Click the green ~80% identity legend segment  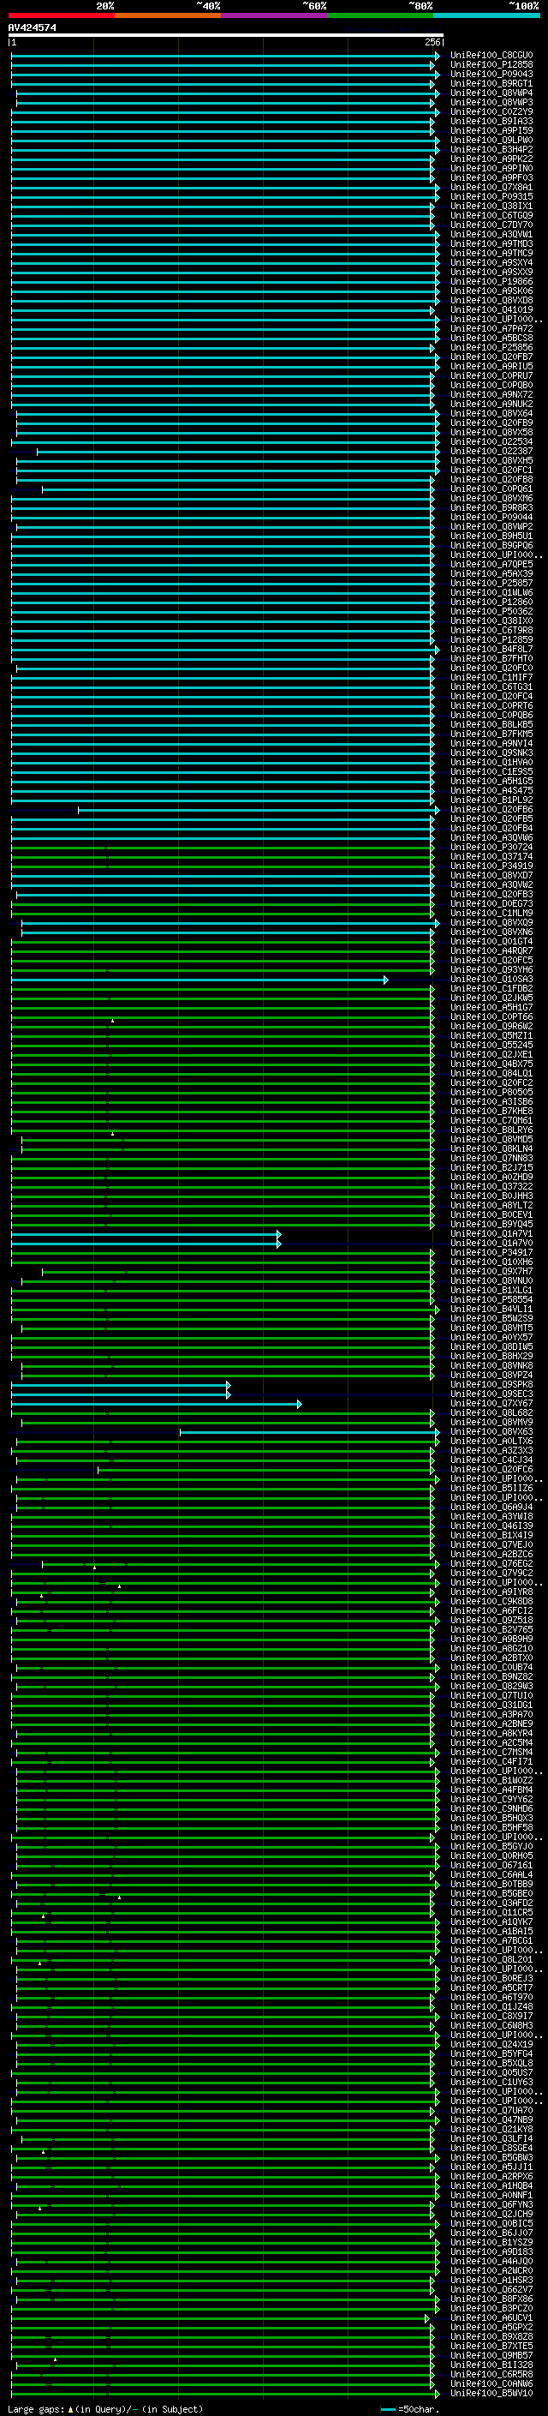pyautogui.click(x=380, y=15)
